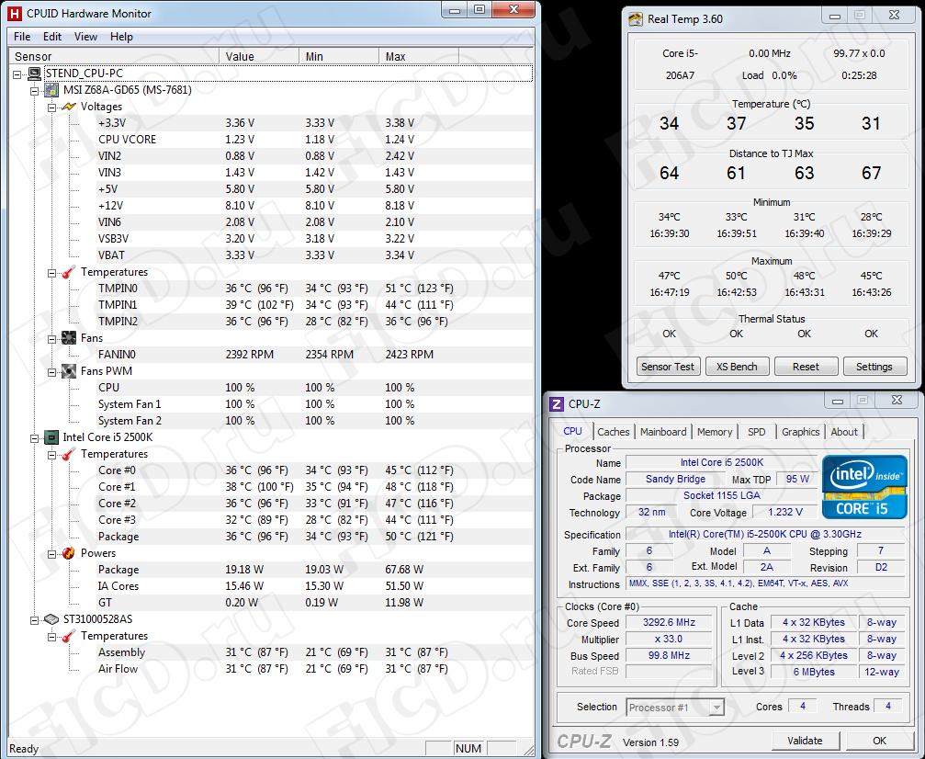Click the Voltages lightning icon

pyautogui.click(x=69, y=107)
